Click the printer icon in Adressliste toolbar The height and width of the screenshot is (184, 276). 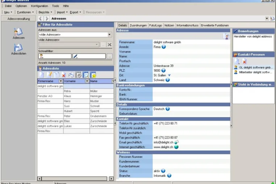(x=71, y=75)
